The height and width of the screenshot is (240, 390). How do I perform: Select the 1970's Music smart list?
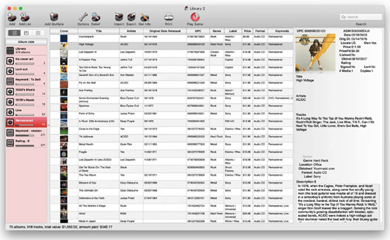[26, 102]
